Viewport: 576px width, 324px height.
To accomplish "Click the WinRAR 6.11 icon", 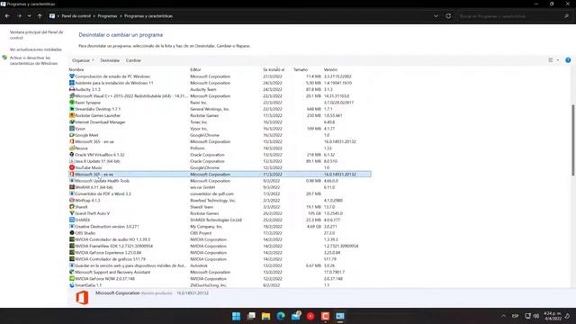I will click(x=72, y=187).
